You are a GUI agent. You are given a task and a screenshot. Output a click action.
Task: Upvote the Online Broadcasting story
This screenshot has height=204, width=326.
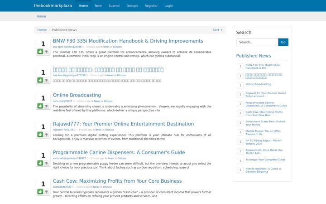tap(40, 106)
